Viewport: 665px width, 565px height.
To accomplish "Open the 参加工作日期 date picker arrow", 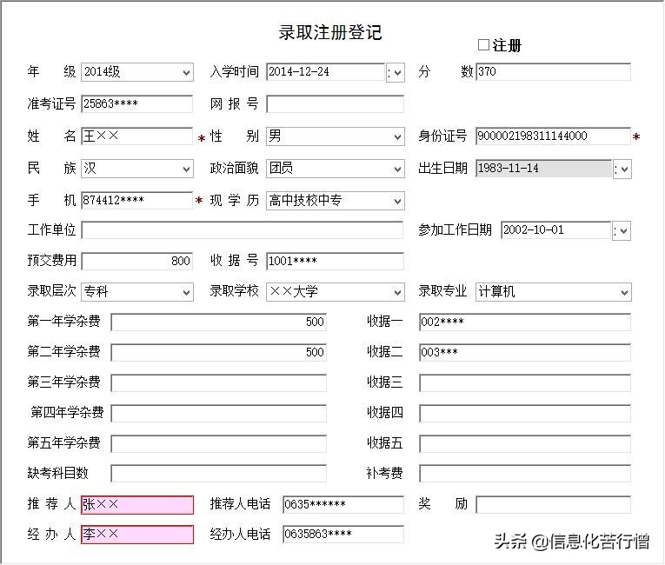I will [622, 230].
